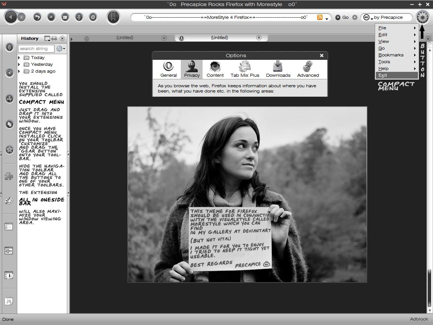This screenshot has width=433, height=325.
Task: Choose Exit from the compact menu
Action: 397,75
